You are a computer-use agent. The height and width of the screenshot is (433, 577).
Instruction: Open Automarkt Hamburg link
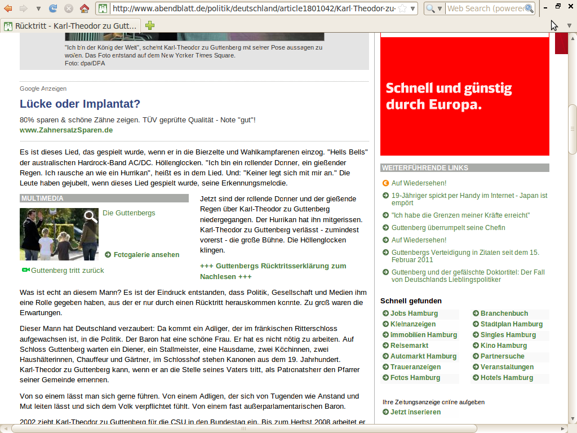[x=423, y=356]
